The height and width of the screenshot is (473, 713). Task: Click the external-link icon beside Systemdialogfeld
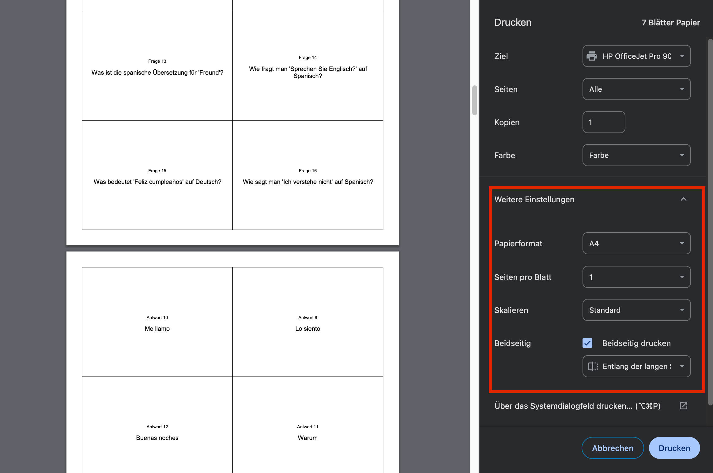click(x=683, y=406)
